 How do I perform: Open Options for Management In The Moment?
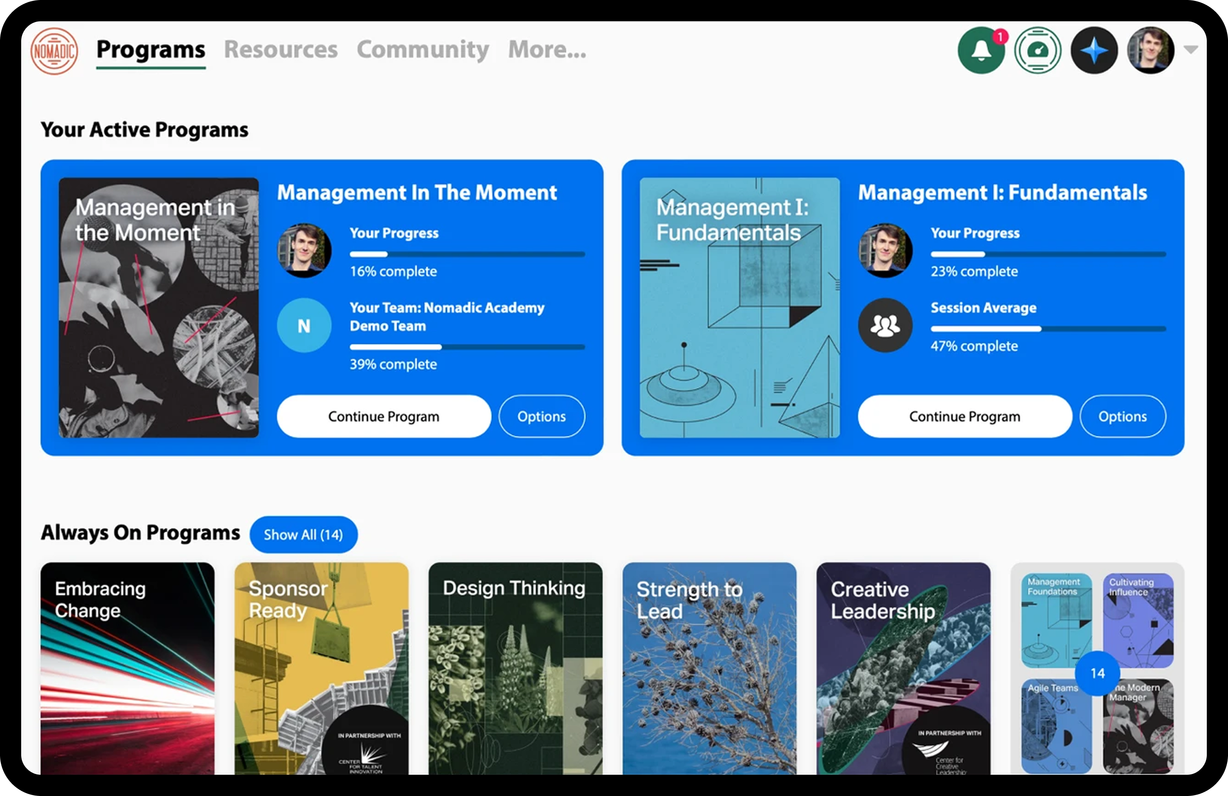(541, 416)
